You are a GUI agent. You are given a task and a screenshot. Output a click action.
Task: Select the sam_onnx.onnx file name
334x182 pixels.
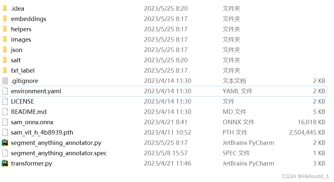point(32,122)
